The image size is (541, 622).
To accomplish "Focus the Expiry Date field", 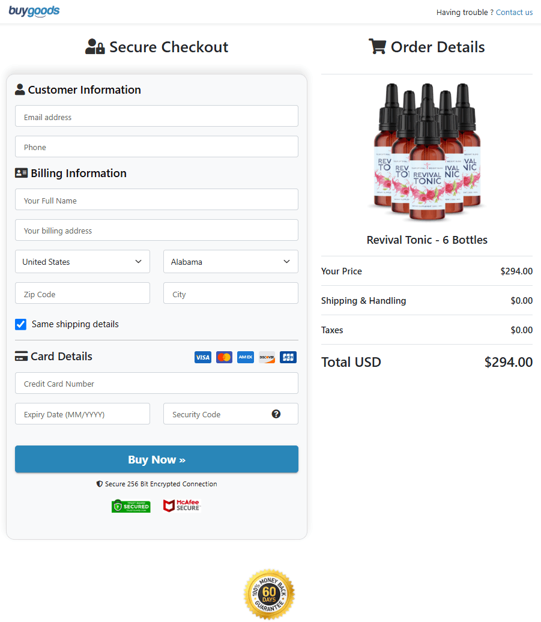I will [82, 414].
